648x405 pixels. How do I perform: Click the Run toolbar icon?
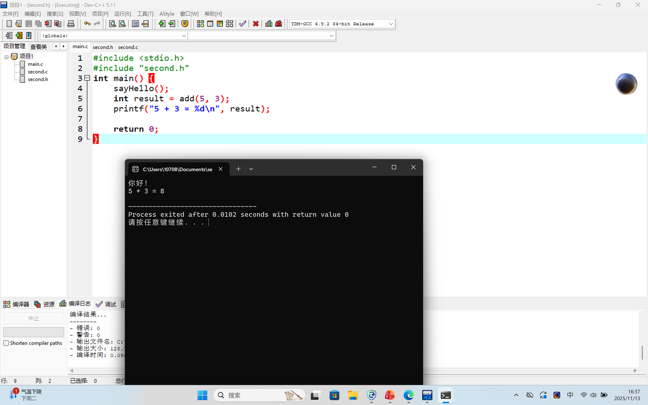(x=210, y=24)
